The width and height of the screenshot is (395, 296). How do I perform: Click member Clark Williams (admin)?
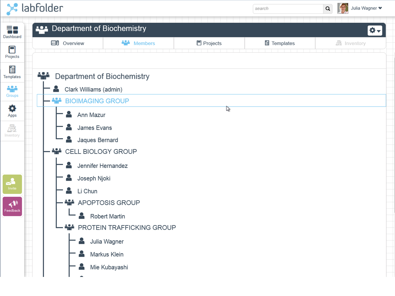pos(93,89)
